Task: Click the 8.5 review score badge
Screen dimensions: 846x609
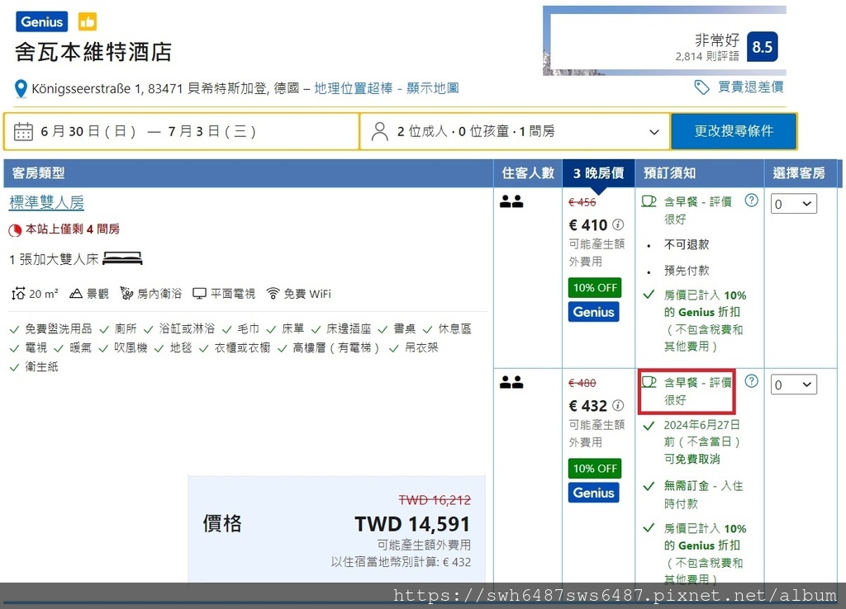Action: coord(763,47)
